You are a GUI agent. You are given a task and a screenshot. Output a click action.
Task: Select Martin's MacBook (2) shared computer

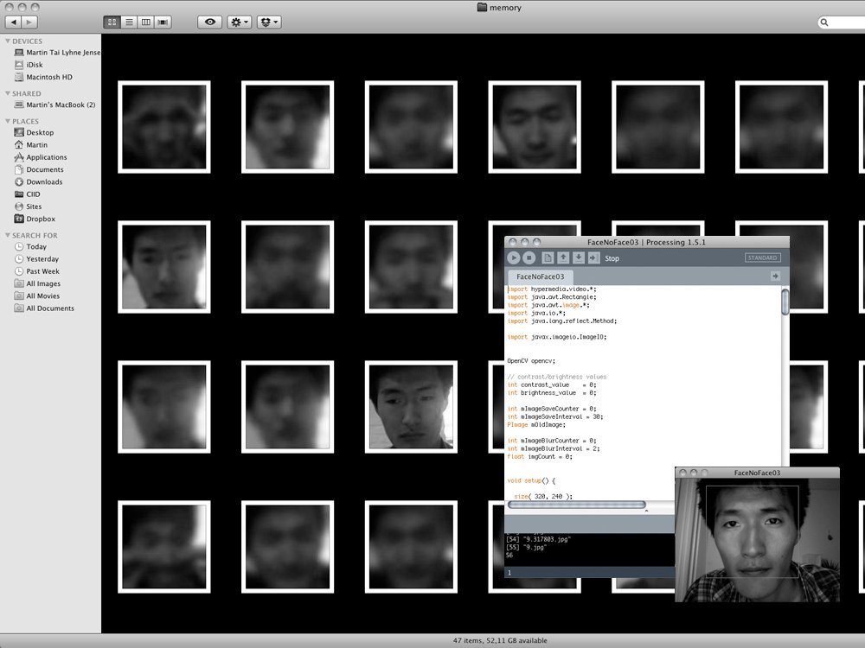[x=54, y=105]
